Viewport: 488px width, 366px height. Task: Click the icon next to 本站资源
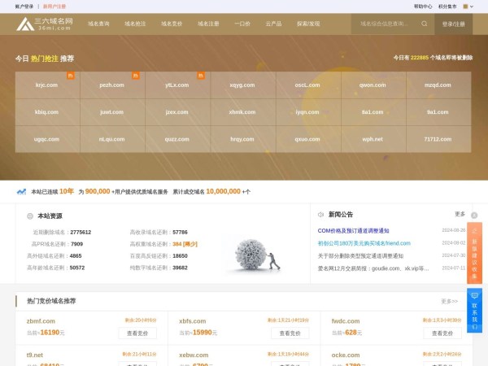click(30, 216)
